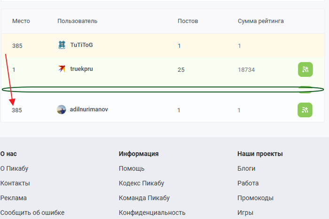Image resolution: width=329 pixels, height=219 pixels.
Task: Open the О Пикабу footer link
Action: pos(14,168)
